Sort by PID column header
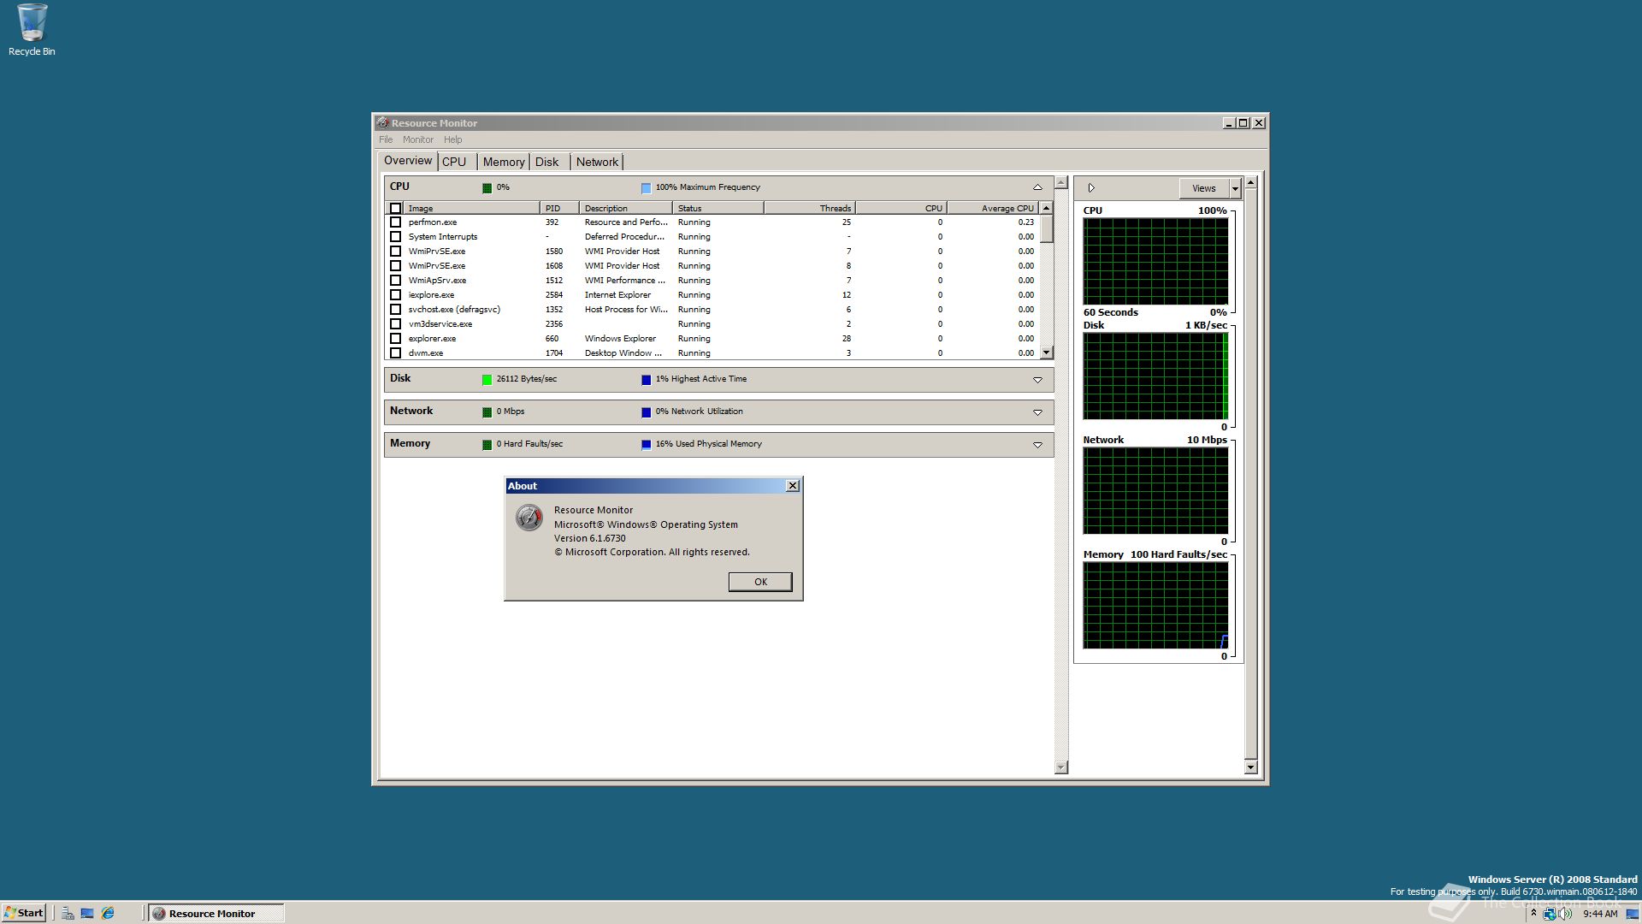Screen dimensions: 1642x924 pos(559,208)
